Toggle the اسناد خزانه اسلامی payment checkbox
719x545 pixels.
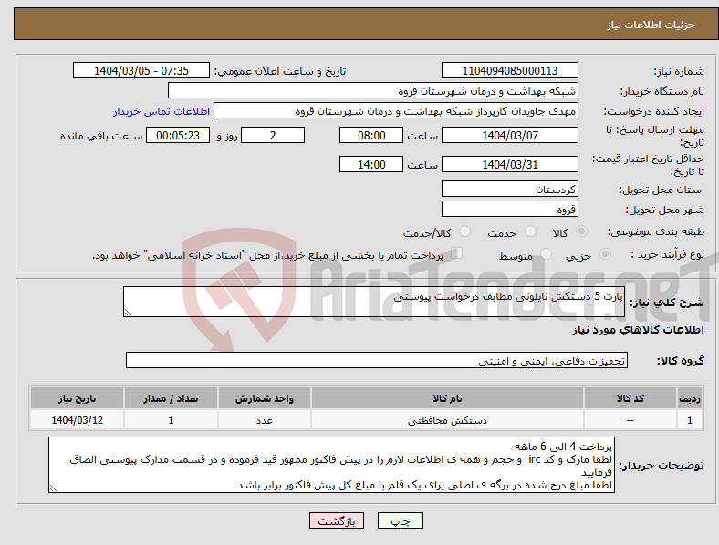pyautogui.click(x=457, y=253)
